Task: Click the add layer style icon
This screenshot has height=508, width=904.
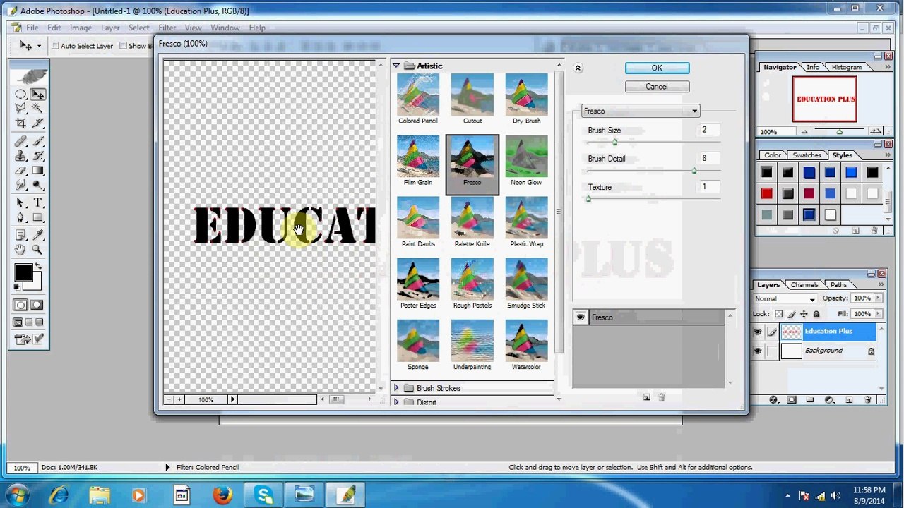Action: [773, 399]
